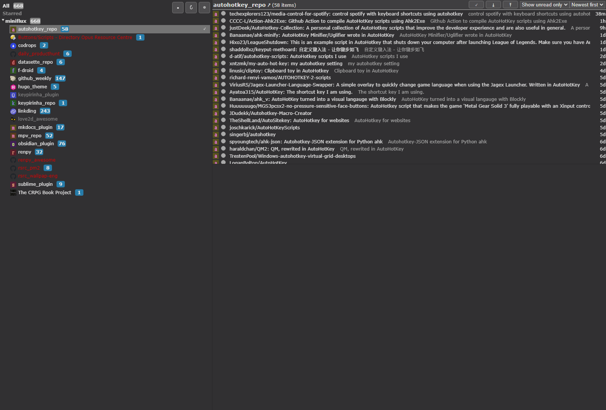
Task: Open article d-atif/autohotkey-scripts
Action: click(x=288, y=57)
